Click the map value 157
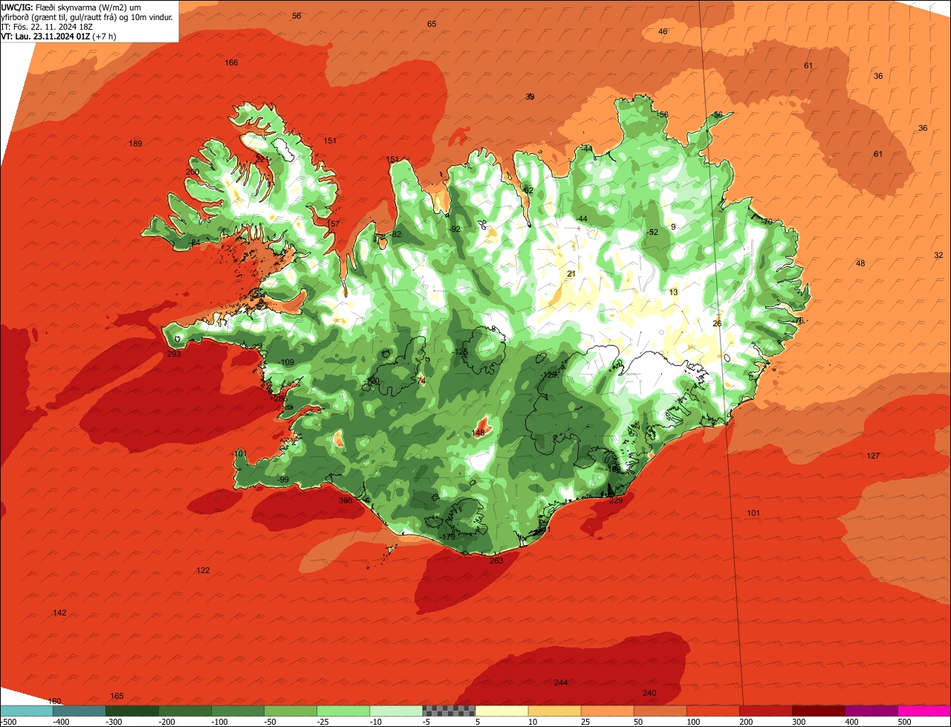This screenshot has height=727, width=951. pyautogui.click(x=333, y=224)
